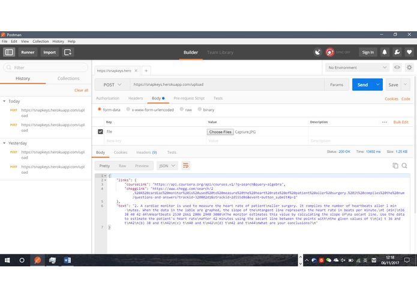Viewport: 417px width, 297px height.
Task: Open Windows Start menu
Action: point(7,260)
